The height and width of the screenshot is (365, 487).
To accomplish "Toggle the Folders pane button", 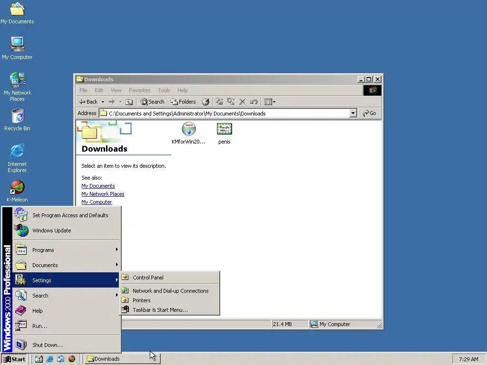I will [x=183, y=102].
